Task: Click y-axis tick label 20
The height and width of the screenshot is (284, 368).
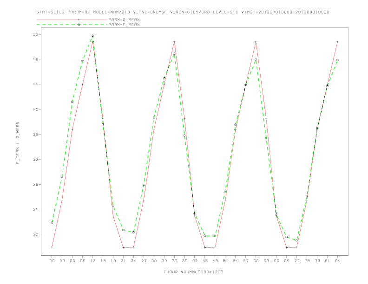Action: 35,234
